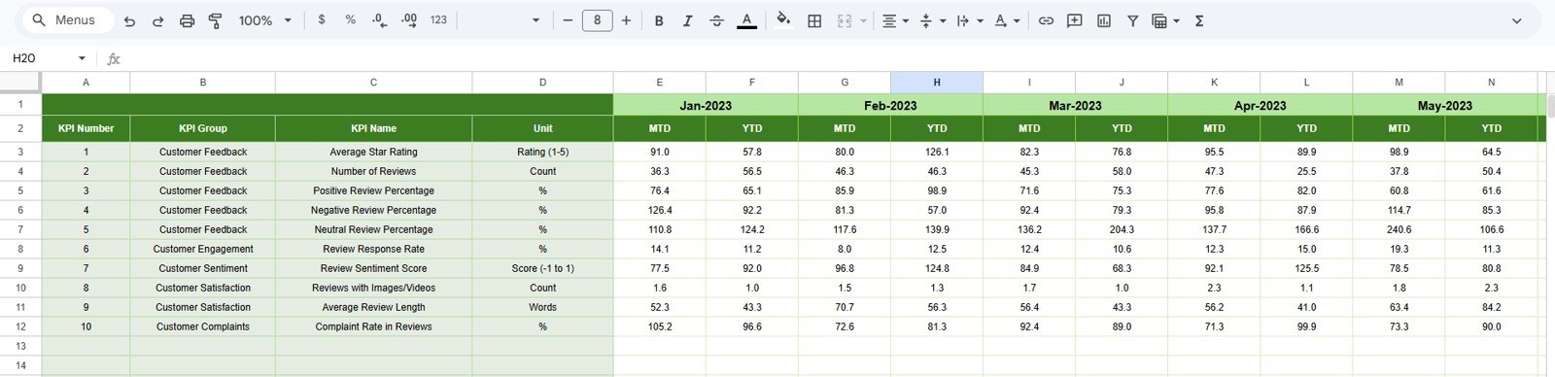The width and height of the screenshot is (1555, 377).
Task: Click the Functions sigma icon
Action: click(x=1199, y=20)
